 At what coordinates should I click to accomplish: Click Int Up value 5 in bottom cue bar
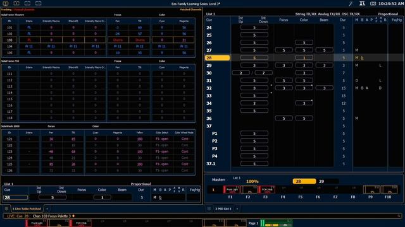tap(53, 197)
